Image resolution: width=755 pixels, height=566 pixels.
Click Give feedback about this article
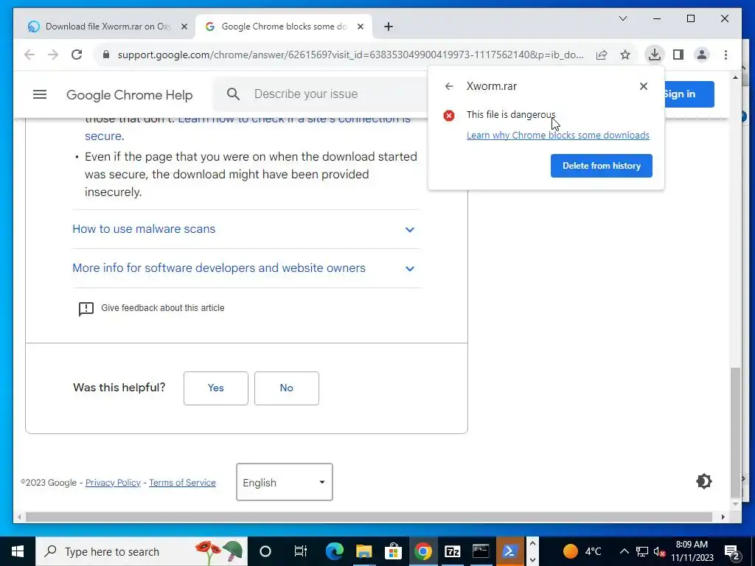coord(162,308)
